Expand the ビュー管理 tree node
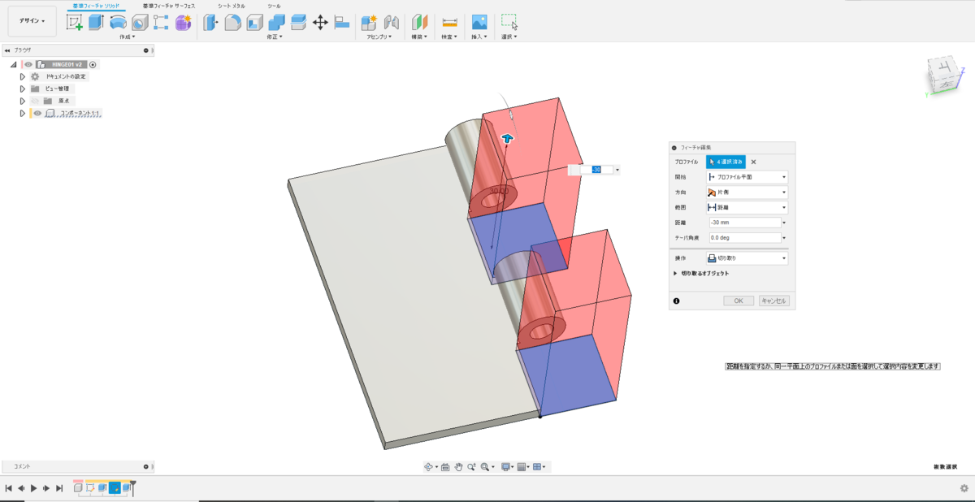Screen dimensions: 975x502 click(23, 89)
